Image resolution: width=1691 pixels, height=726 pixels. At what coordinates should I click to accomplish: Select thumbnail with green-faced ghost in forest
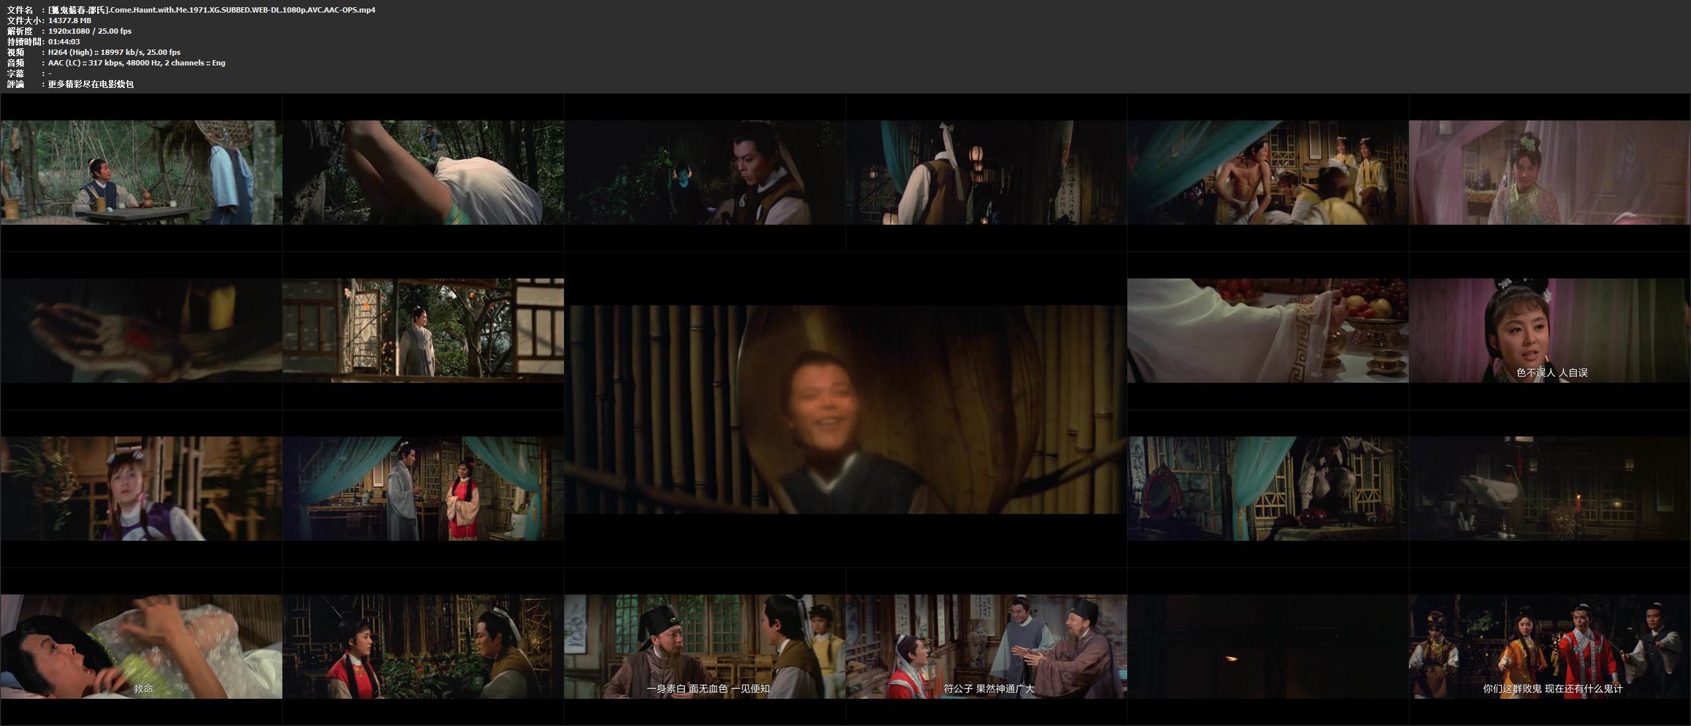[x=704, y=172]
